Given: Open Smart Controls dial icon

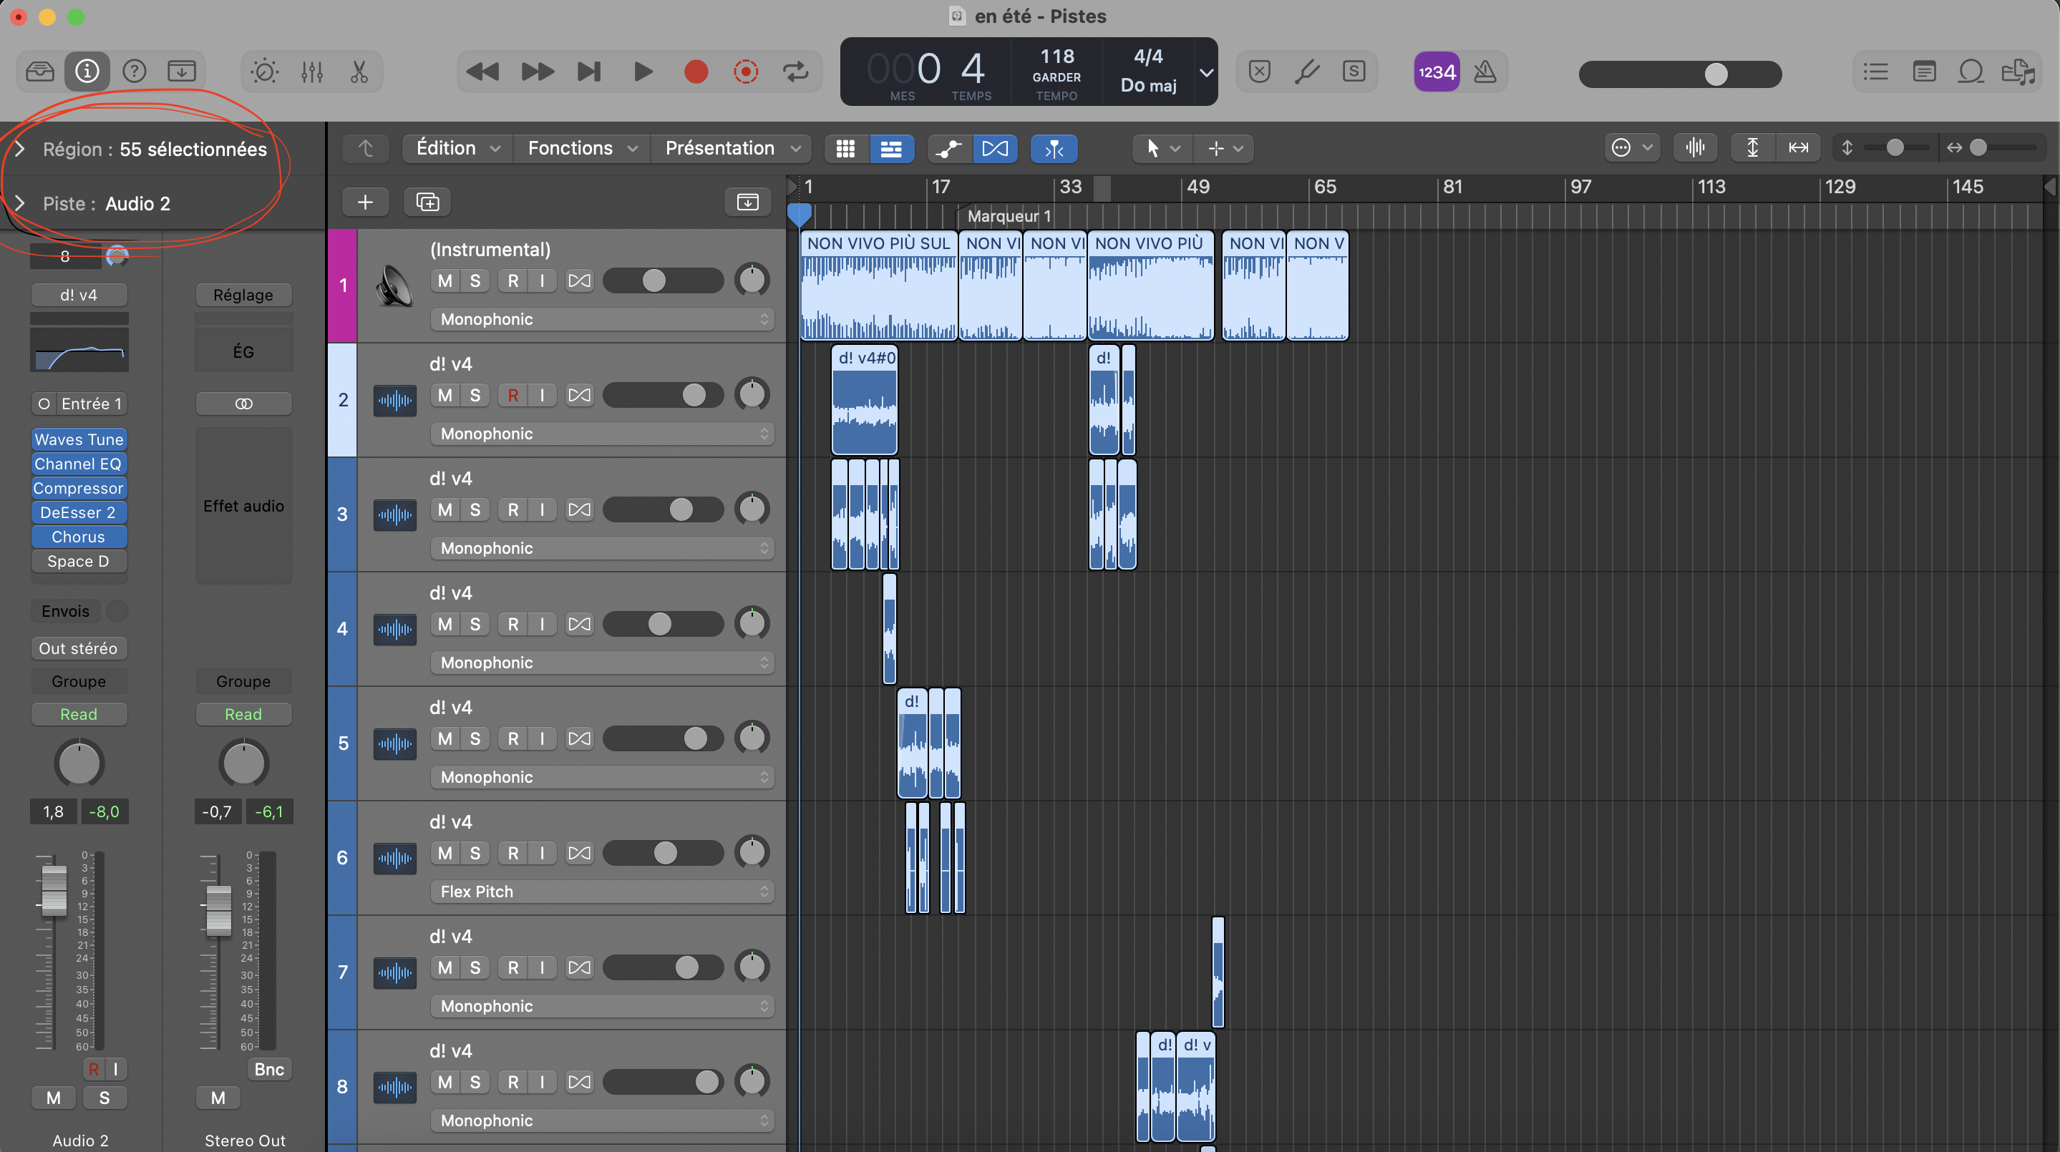Looking at the screenshot, I should (265, 72).
